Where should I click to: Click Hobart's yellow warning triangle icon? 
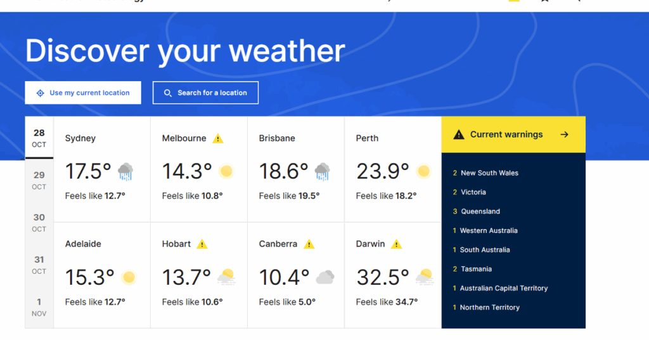coord(202,244)
